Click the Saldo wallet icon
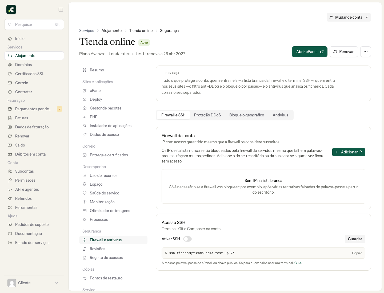Viewport: 384px width, 293px height. pyautogui.click(x=10, y=145)
